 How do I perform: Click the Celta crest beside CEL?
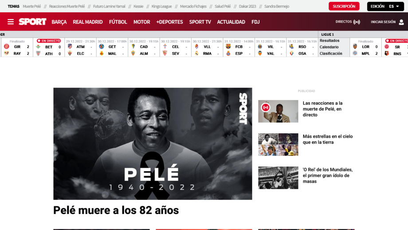165,47
